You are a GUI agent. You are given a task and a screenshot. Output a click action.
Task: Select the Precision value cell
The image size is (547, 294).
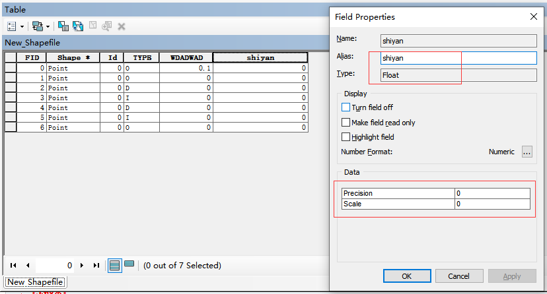coord(492,193)
